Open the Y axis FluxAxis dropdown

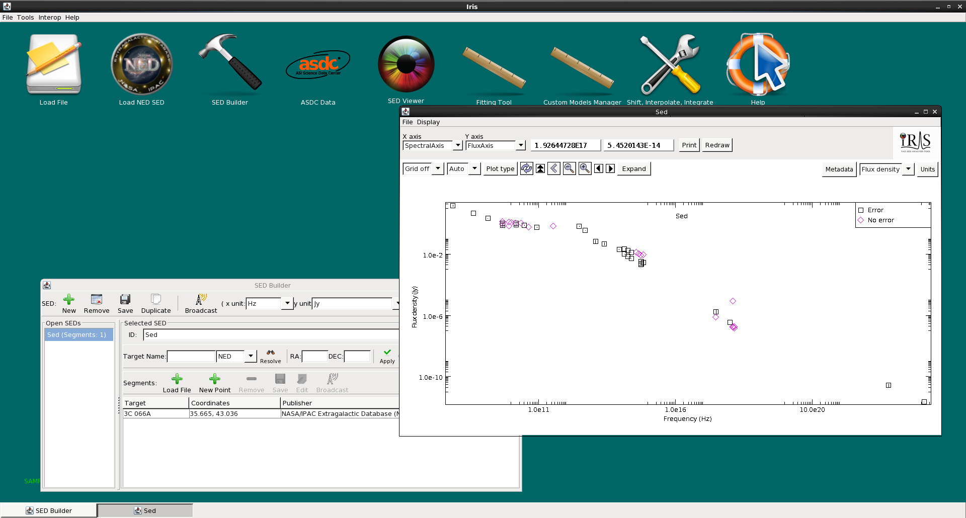tap(521, 146)
